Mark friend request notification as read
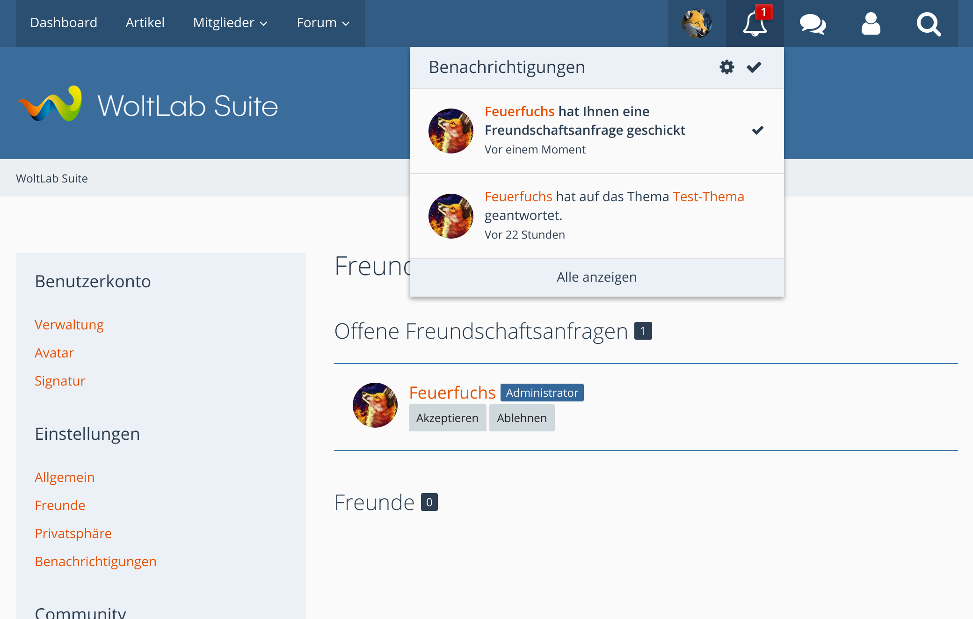 click(x=757, y=130)
